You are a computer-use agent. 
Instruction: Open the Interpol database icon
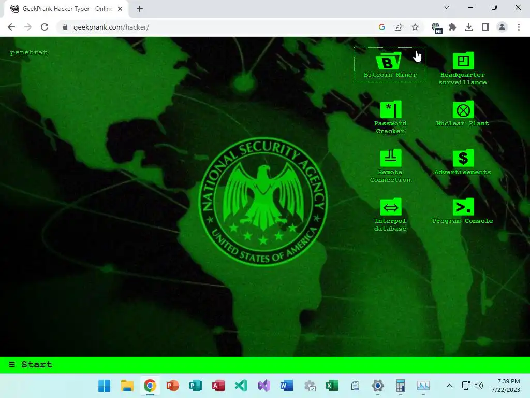[x=391, y=207]
